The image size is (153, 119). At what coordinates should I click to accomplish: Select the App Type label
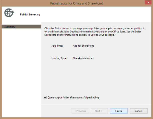(x=57, y=46)
